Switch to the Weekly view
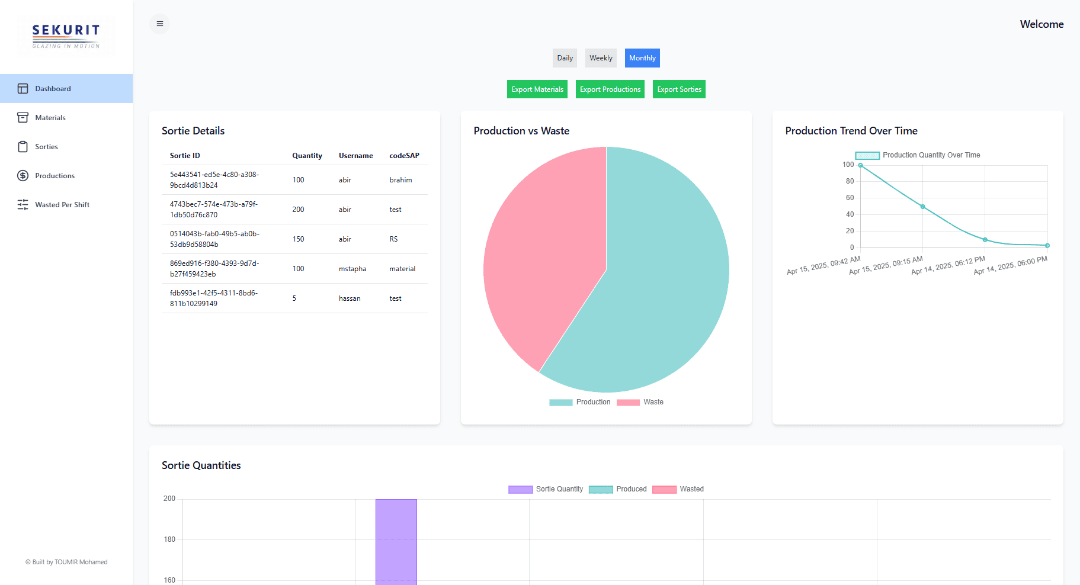 [601, 58]
